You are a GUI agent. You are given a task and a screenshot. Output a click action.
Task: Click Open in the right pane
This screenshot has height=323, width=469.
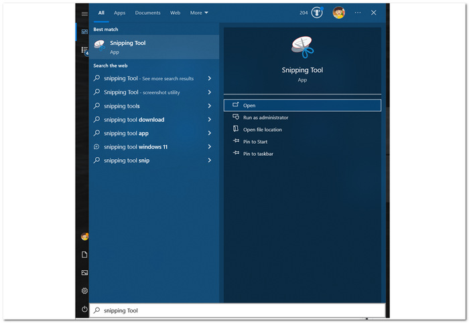pos(302,106)
